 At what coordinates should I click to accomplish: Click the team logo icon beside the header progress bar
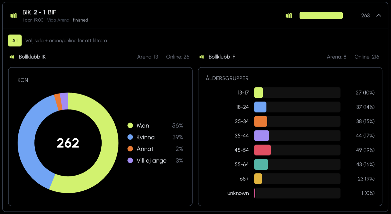coord(289,16)
